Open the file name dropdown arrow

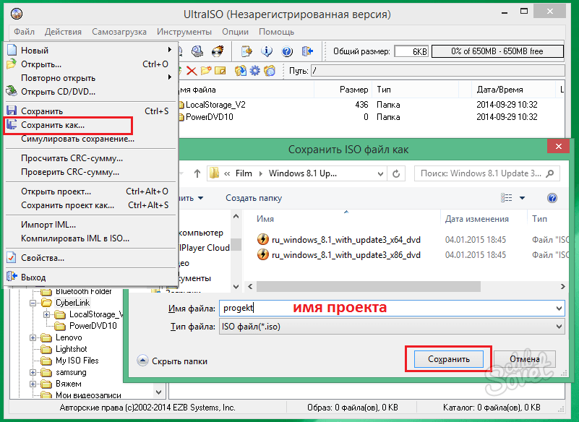pos(559,309)
